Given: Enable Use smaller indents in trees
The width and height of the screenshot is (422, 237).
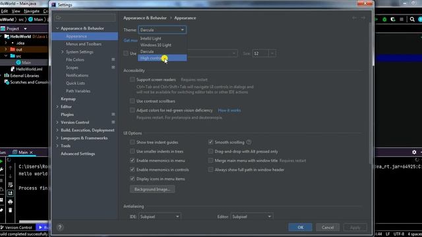Looking at the screenshot, I should click(132, 151).
